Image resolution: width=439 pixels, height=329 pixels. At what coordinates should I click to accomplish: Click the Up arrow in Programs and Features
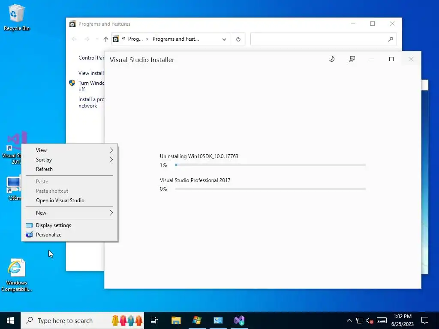[x=105, y=39]
